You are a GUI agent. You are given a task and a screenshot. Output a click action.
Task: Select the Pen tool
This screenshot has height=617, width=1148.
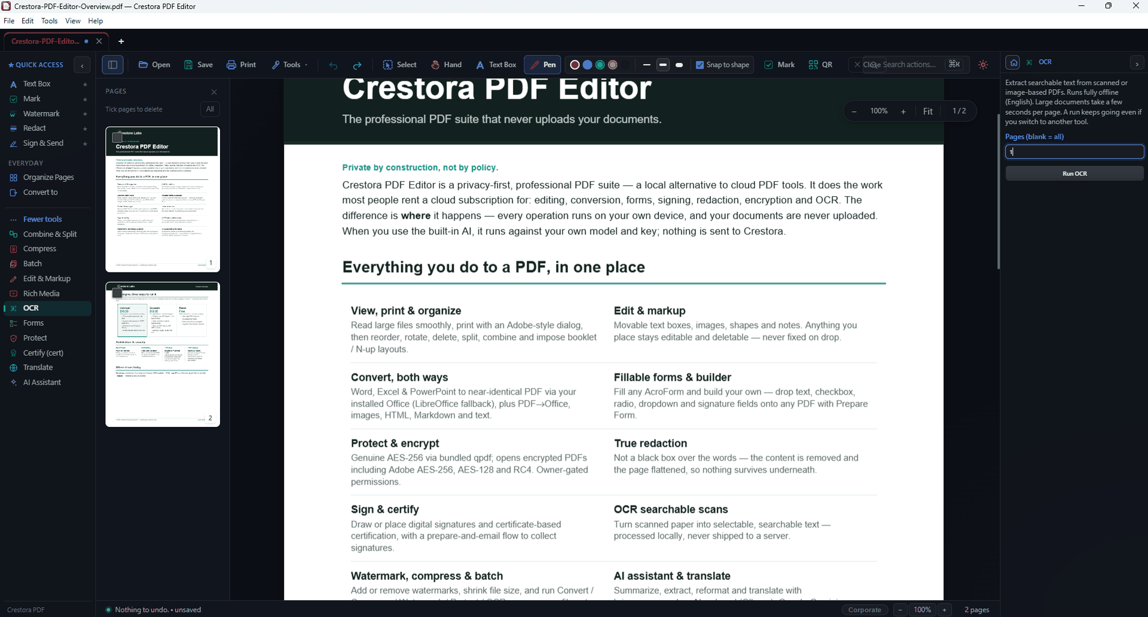click(x=543, y=65)
